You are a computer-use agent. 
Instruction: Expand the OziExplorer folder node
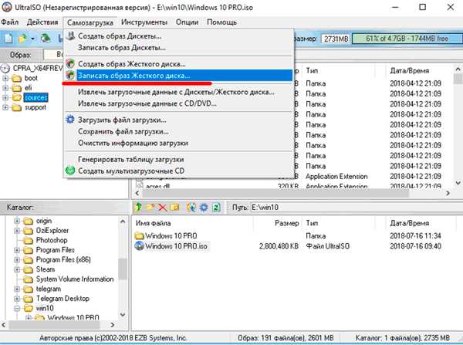pyautogui.click(x=17, y=231)
